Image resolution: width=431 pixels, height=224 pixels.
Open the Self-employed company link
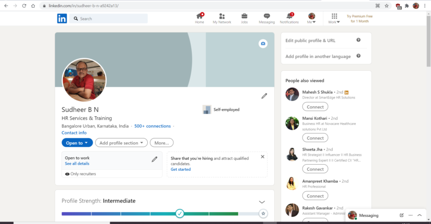pyautogui.click(x=221, y=109)
